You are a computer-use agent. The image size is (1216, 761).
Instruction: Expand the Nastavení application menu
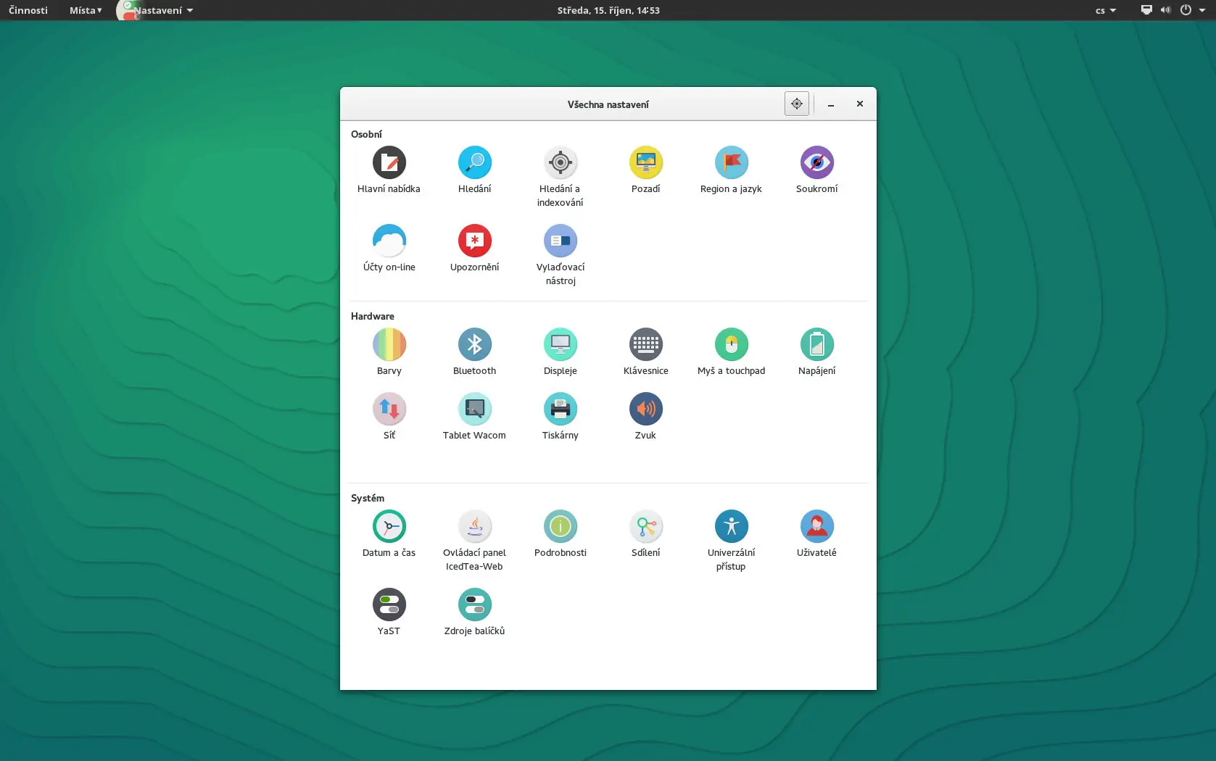(x=157, y=10)
